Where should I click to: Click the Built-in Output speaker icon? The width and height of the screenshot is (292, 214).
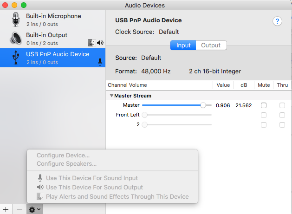tap(16, 39)
